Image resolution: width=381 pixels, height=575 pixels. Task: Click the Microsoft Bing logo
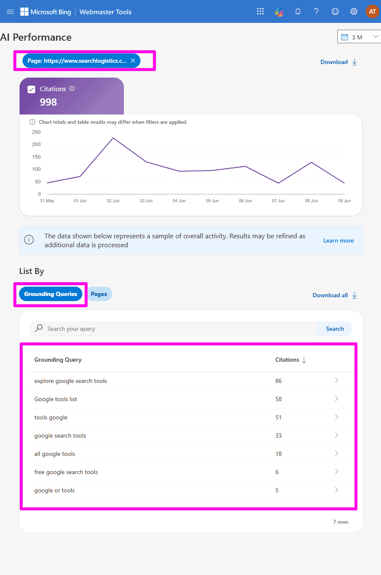click(46, 12)
